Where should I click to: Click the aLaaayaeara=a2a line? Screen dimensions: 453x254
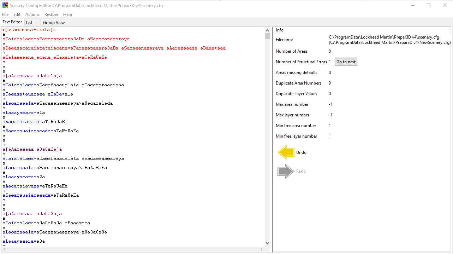24,177
